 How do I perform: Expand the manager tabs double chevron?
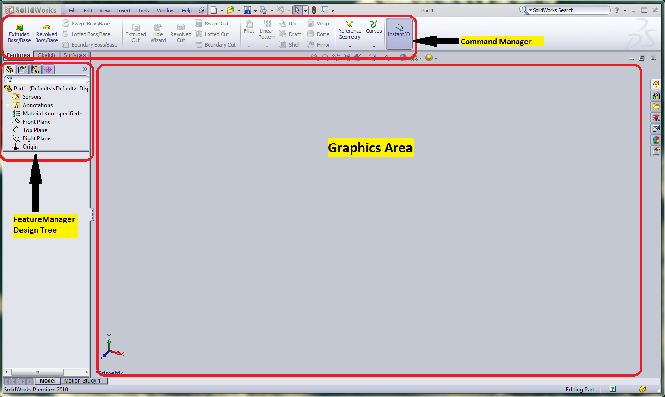85,69
